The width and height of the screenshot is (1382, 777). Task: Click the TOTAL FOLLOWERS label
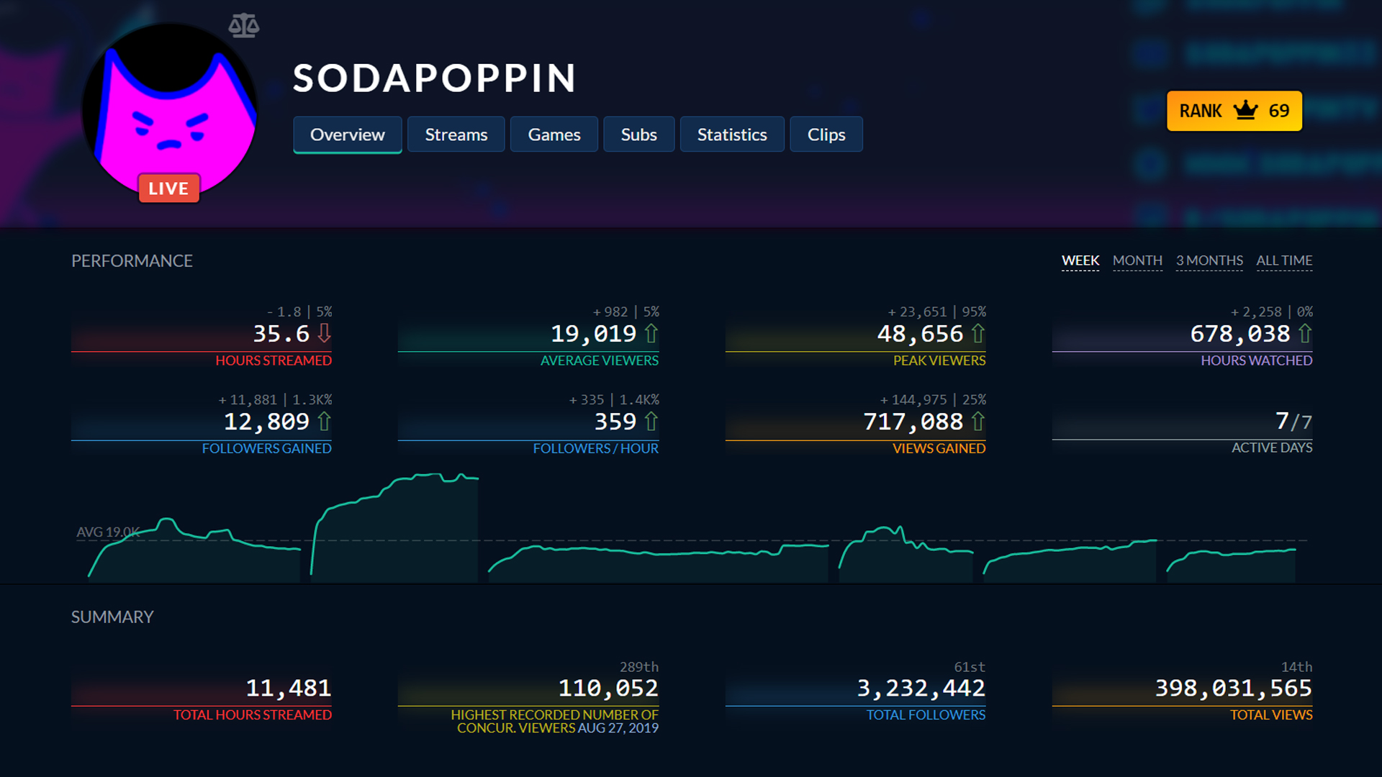(x=926, y=714)
